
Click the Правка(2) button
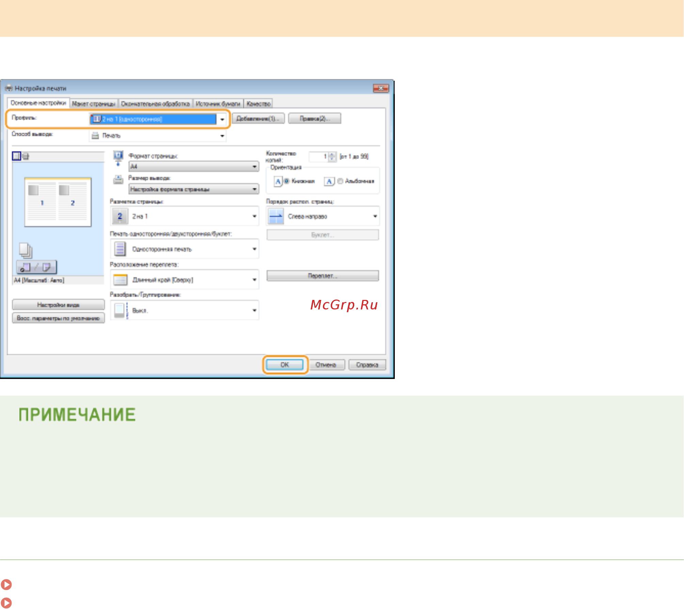tap(314, 119)
